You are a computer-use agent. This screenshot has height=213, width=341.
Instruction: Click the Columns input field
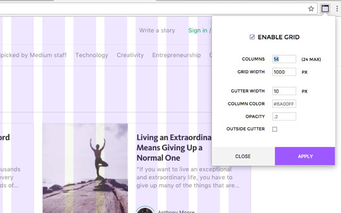click(x=284, y=59)
